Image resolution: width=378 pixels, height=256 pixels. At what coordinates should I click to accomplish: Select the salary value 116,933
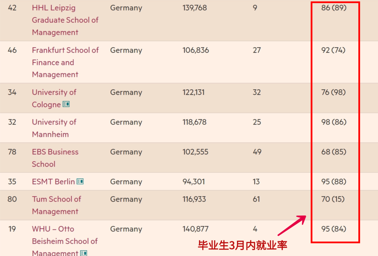point(194,199)
